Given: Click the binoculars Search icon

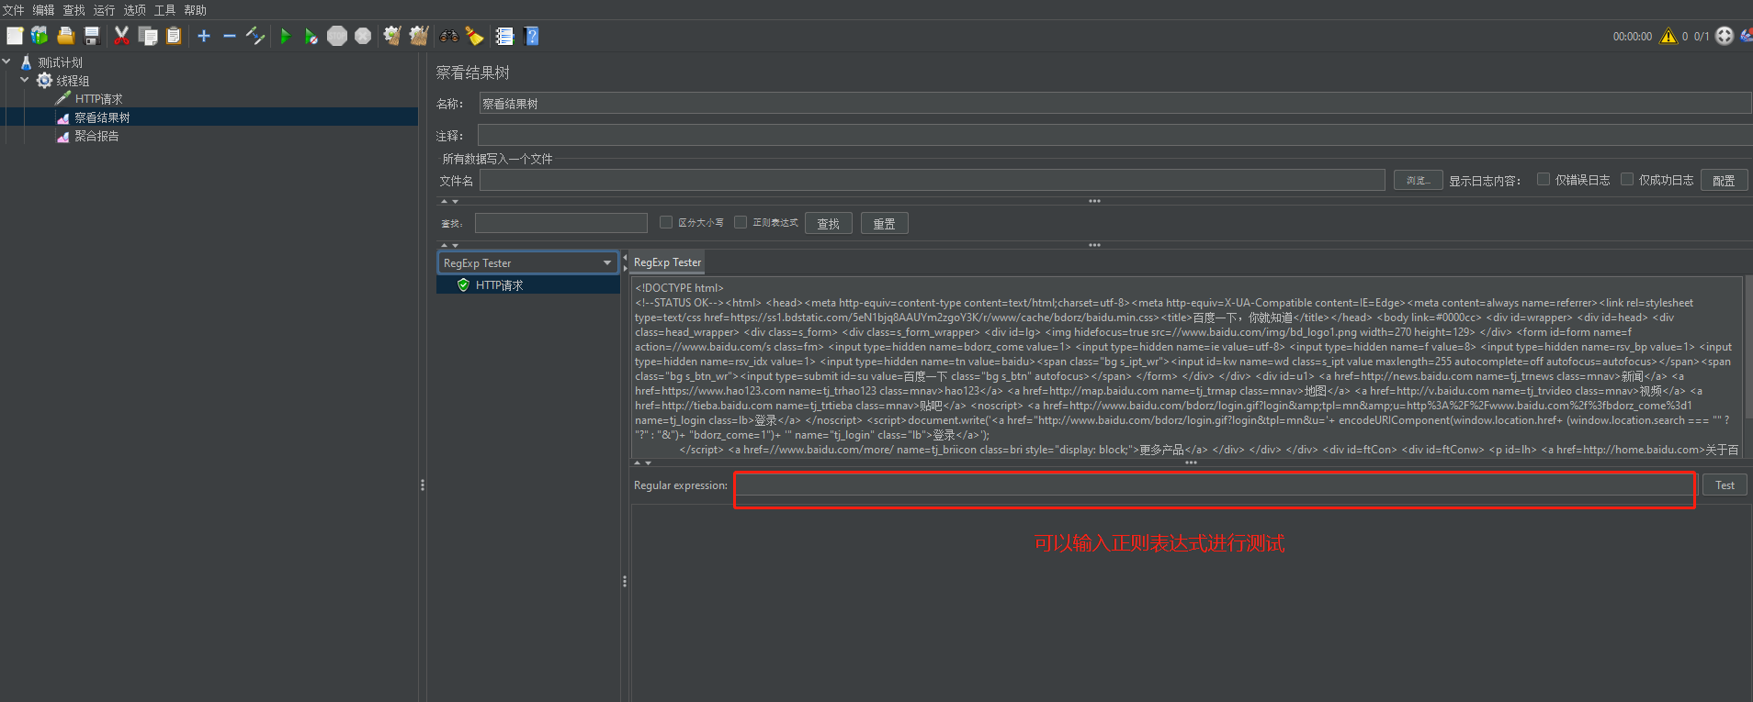Looking at the screenshot, I should pyautogui.click(x=449, y=36).
